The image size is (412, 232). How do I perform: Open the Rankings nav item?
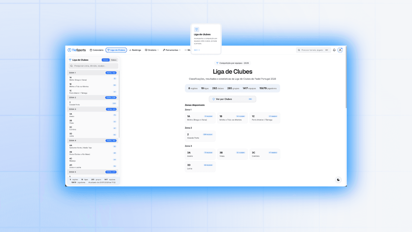click(135, 50)
